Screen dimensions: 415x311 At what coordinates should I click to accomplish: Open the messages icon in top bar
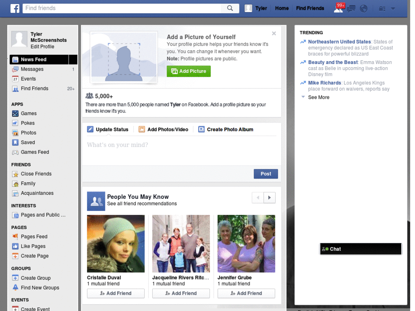(x=351, y=9)
